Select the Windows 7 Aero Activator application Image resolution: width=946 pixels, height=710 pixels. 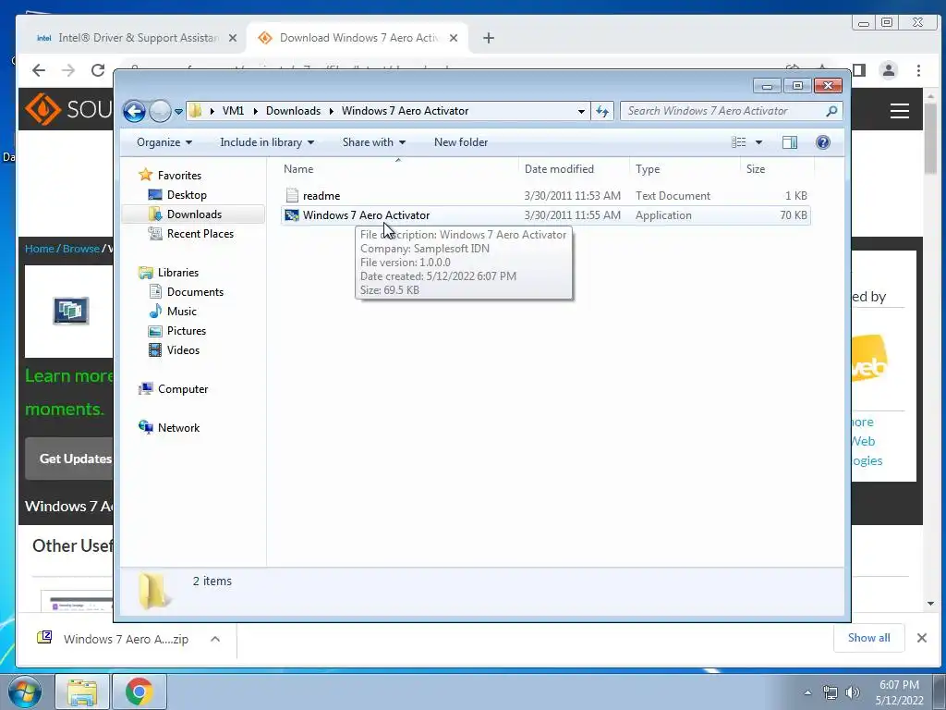(x=545, y=214)
